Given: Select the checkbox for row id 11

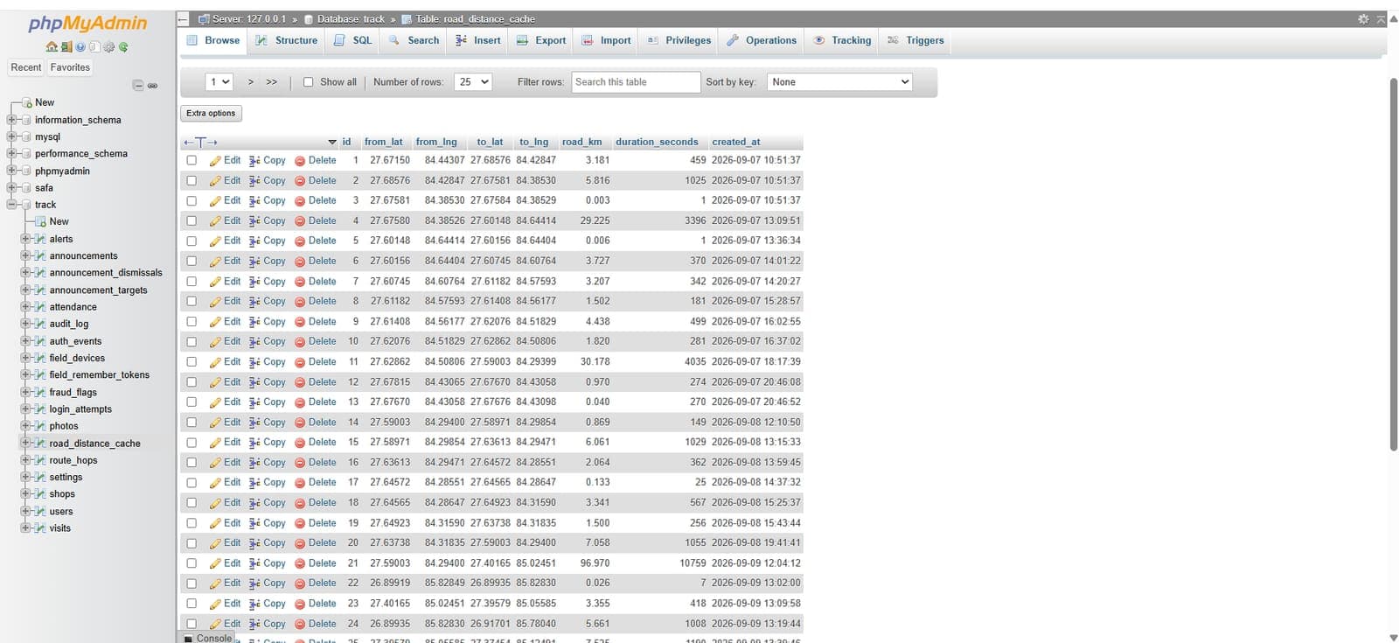Looking at the screenshot, I should click(191, 362).
